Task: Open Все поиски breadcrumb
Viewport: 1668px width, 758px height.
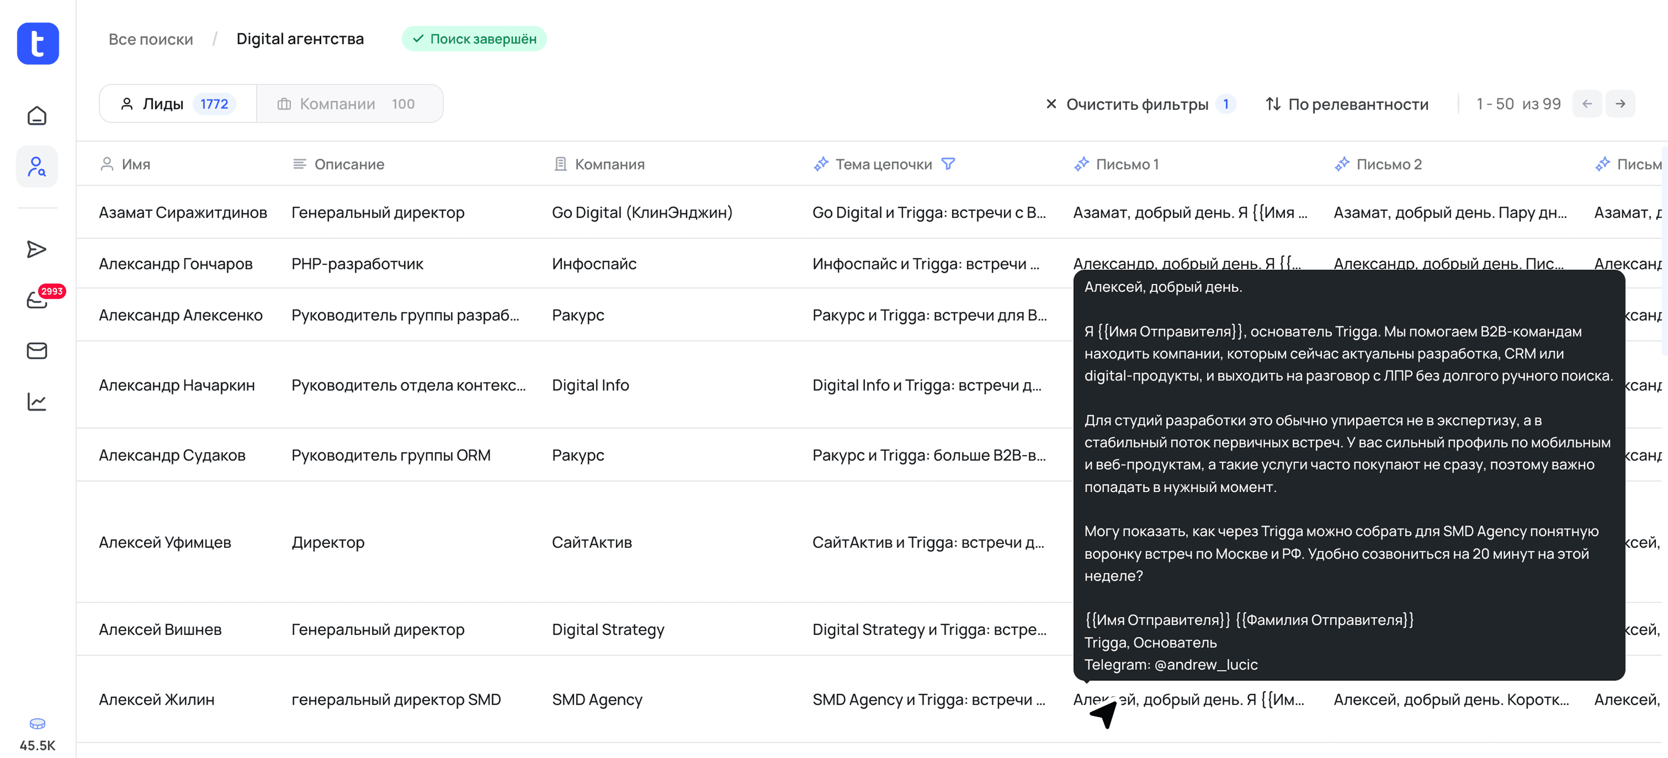Action: coord(151,39)
